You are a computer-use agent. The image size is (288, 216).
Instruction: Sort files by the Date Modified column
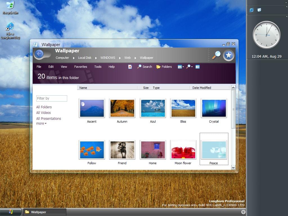(x=201, y=87)
